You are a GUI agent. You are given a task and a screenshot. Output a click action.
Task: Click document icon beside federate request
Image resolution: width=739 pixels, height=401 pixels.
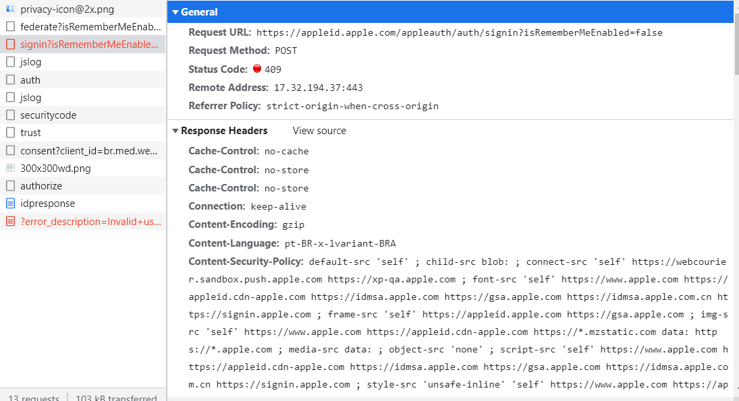(9, 27)
